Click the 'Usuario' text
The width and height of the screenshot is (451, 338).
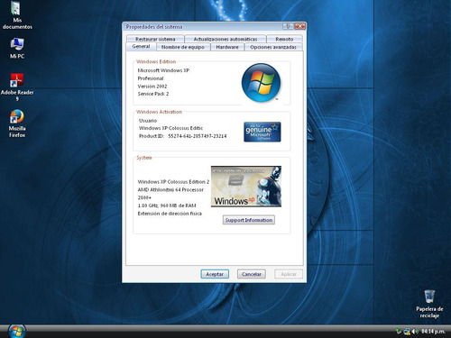(148, 121)
